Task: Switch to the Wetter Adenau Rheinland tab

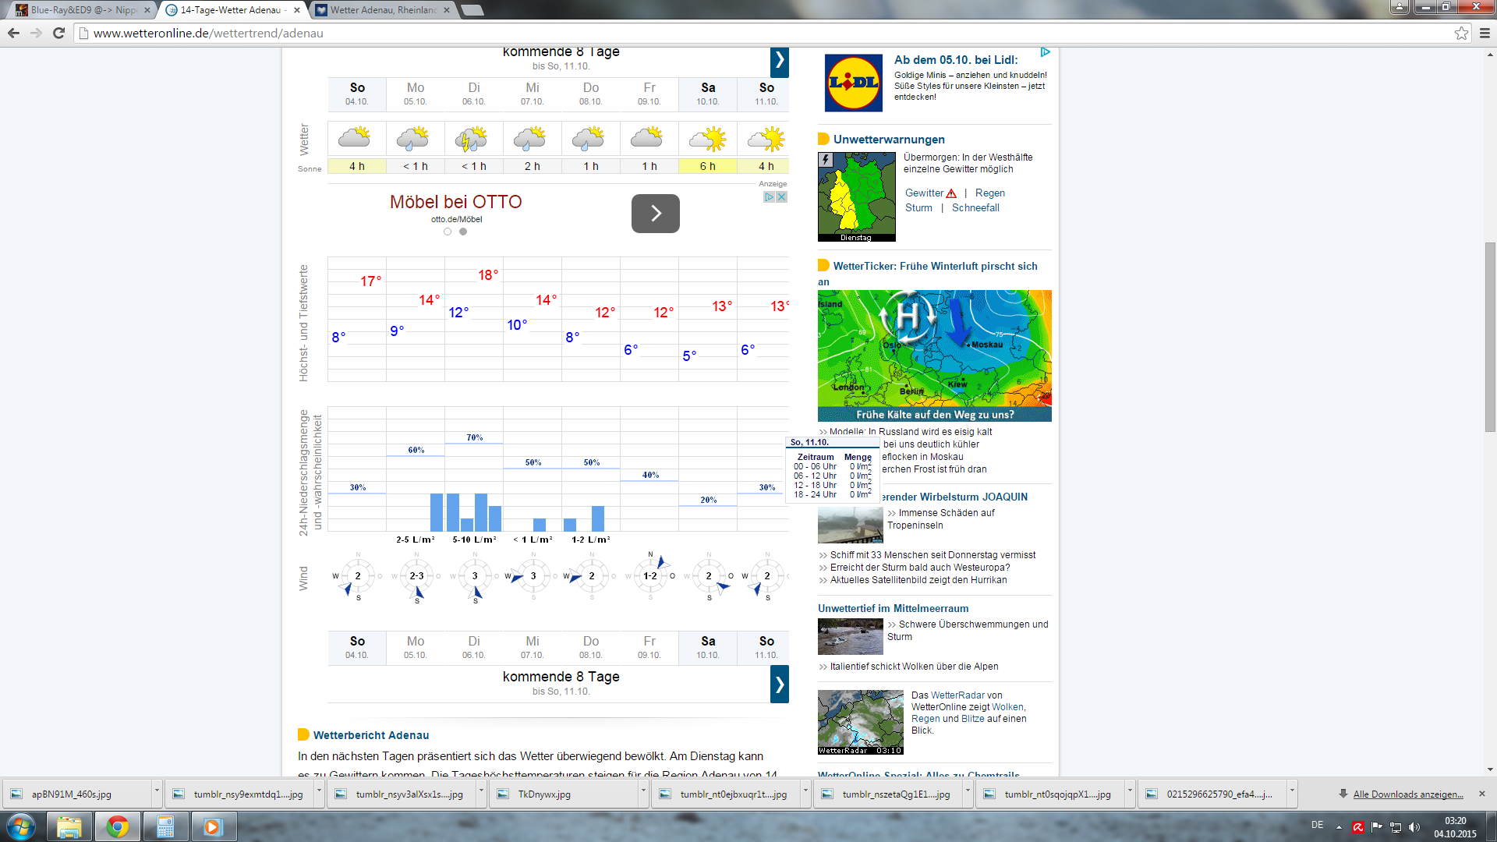Action: click(374, 11)
